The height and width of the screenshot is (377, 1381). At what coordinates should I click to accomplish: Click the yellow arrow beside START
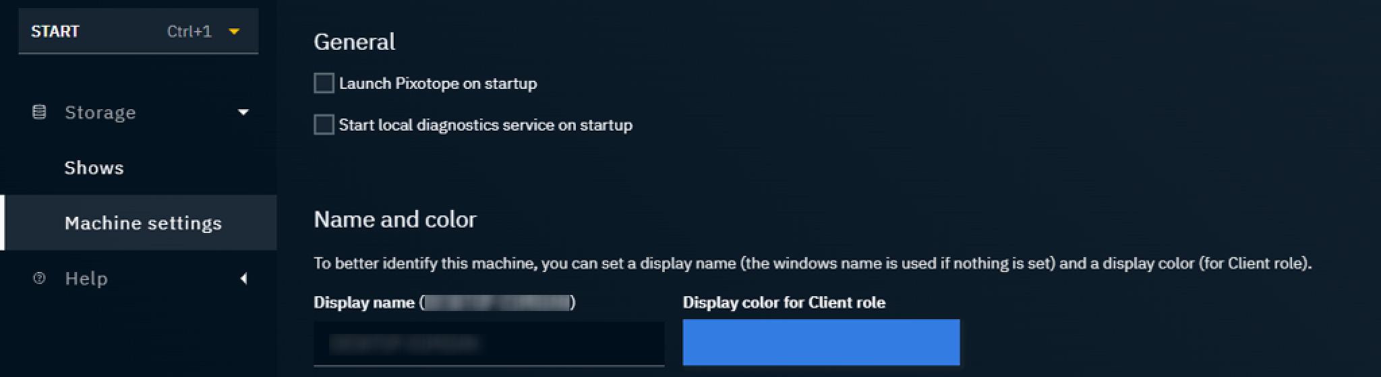point(234,31)
